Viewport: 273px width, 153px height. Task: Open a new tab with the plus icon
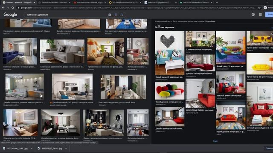(217, 3)
